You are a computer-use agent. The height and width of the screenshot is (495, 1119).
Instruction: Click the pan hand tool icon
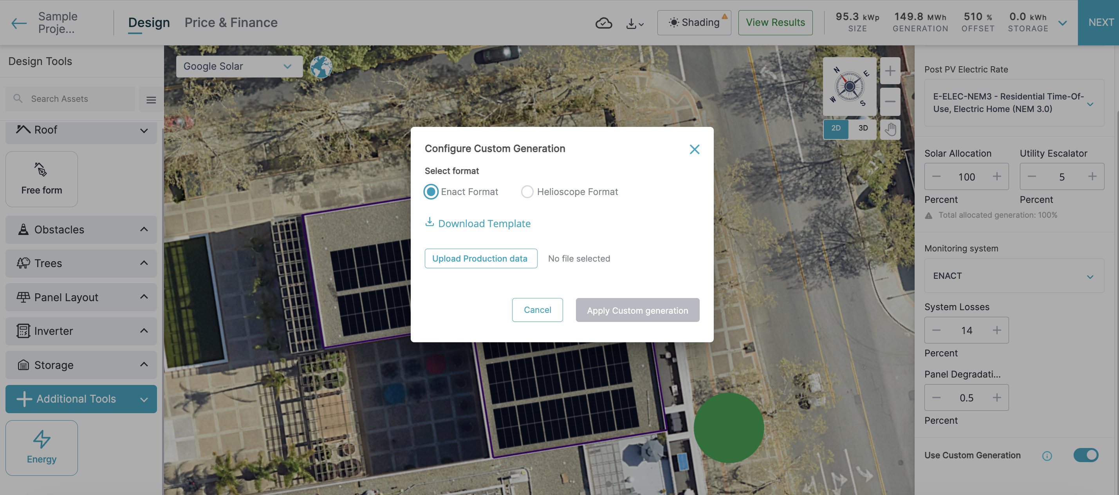pos(890,129)
